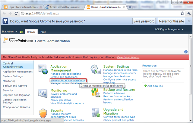Click the Application Management globe icon
The height and width of the screenshot is (123, 193).
[43, 69]
